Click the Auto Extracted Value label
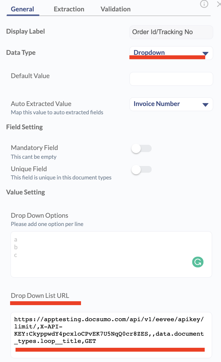The height and width of the screenshot is (362, 221). point(41,104)
